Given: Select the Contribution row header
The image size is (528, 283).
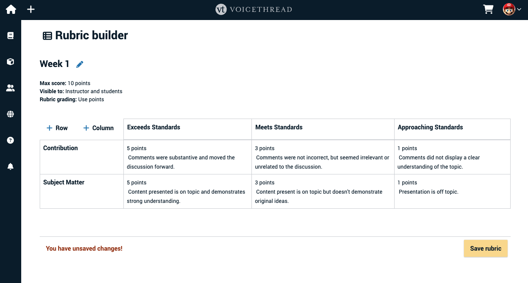Looking at the screenshot, I should pos(61,148).
